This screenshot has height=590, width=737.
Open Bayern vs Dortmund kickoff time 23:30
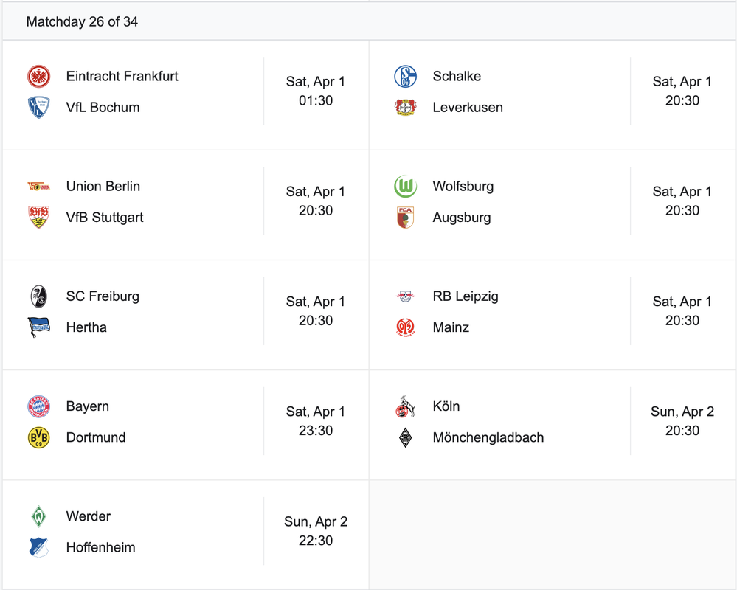coord(316,430)
